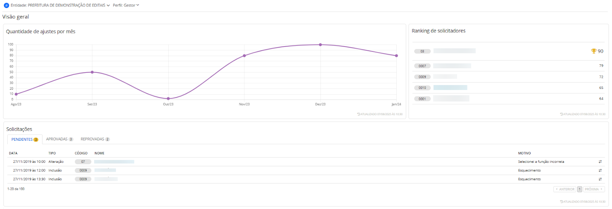This screenshot has height=209, width=612.
Task: Click the 0010 code badge in the ranking
Action: click(x=422, y=88)
